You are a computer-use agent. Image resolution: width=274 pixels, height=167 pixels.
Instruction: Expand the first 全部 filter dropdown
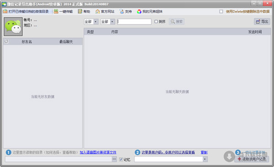coord(95,21)
